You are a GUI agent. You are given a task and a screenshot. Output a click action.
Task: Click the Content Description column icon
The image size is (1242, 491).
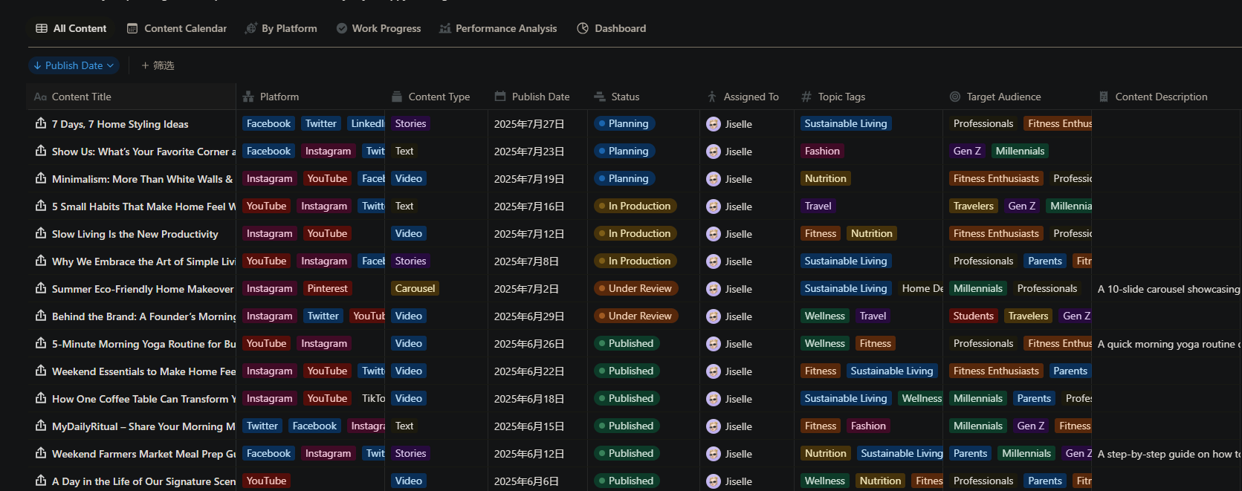pyautogui.click(x=1104, y=97)
